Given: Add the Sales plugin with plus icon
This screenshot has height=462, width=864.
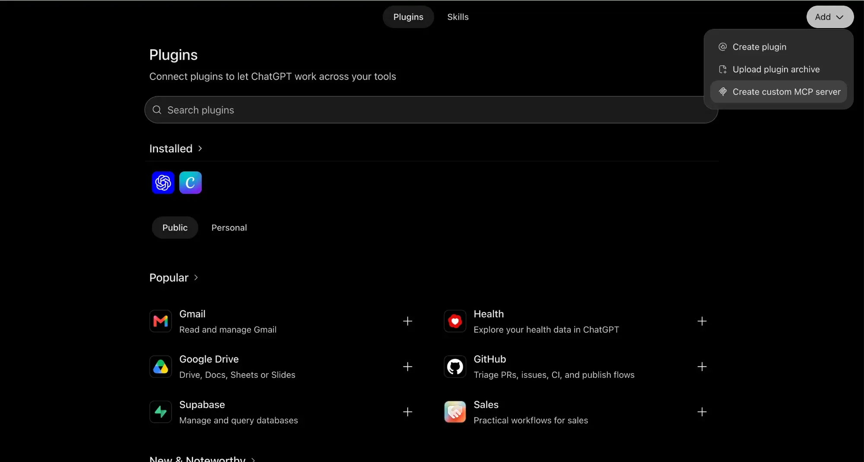Looking at the screenshot, I should point(702,412).
